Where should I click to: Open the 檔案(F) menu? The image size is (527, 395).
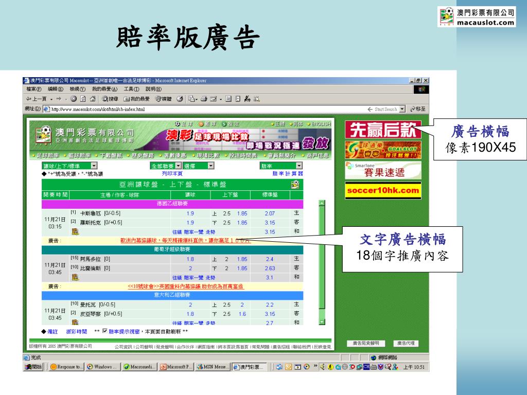click(33, 89)
